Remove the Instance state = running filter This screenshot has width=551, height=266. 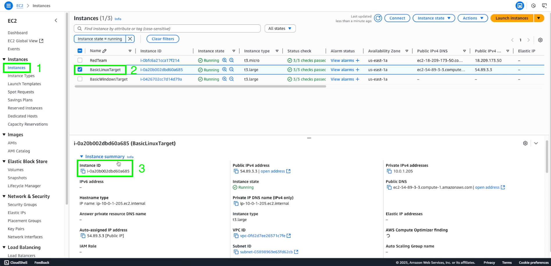click(130, 39)
